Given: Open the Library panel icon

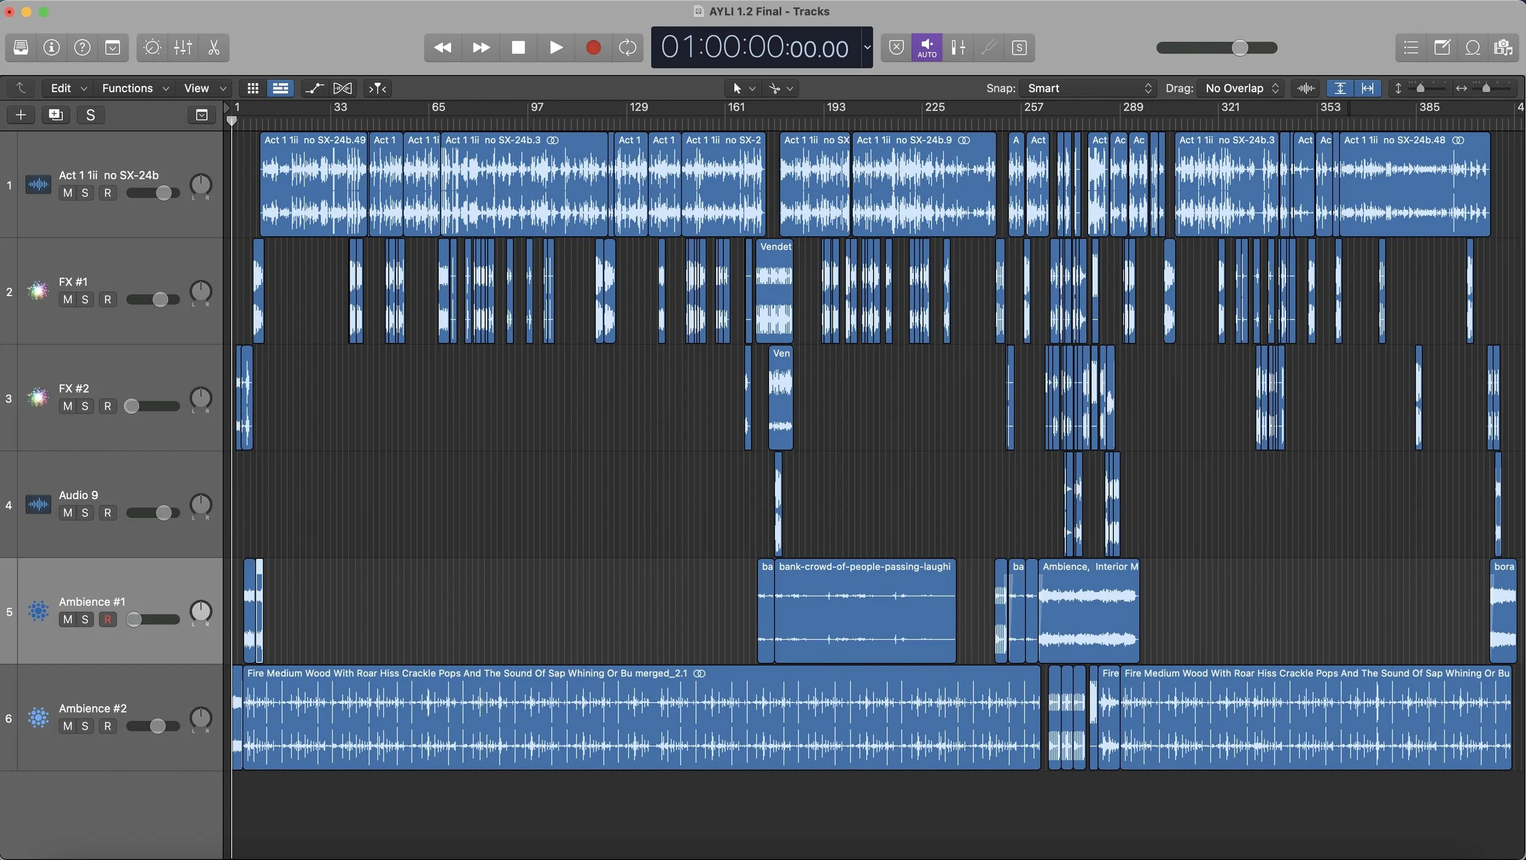Looking at the screenshot, I should tap(21, 48).
